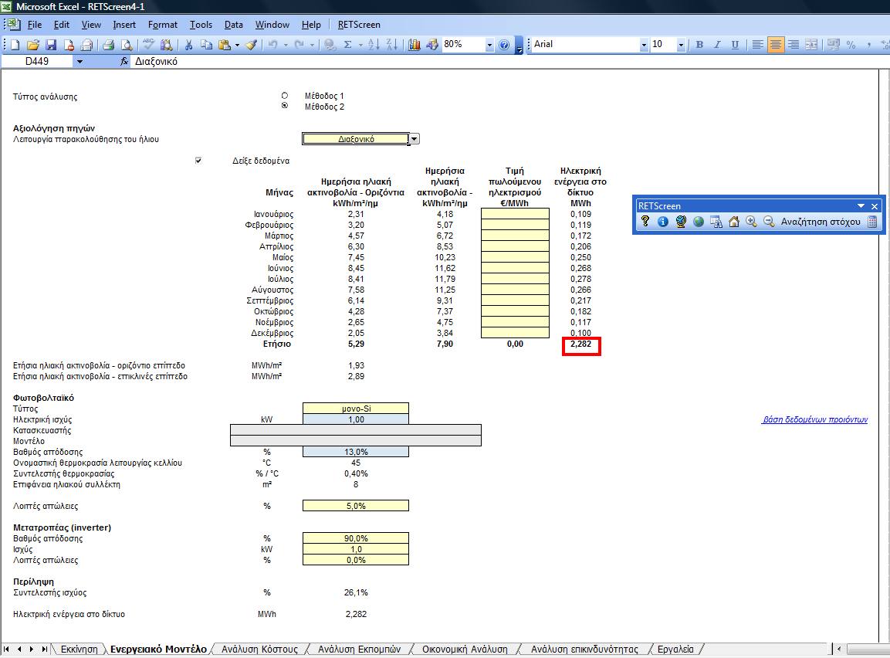Image resolution: width=890 pixels, height=658 pixels.
Task: Open the Paste options dropdown arrow
Action: (237, 45)
